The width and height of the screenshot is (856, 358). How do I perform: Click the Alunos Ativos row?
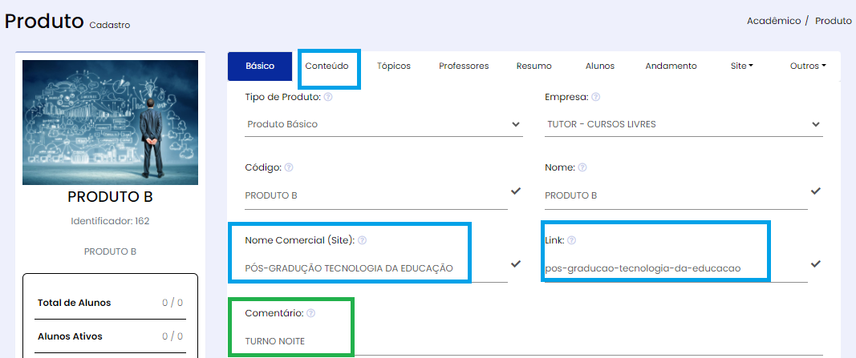coord(110,336)
